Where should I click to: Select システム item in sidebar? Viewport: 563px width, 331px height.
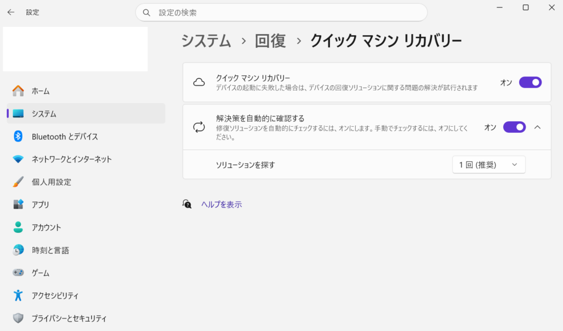(x=44, y=113)
